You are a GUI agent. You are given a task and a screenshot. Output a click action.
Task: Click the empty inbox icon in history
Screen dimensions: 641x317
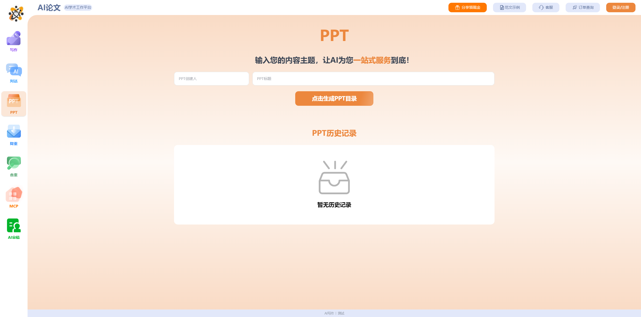point(334,177)
